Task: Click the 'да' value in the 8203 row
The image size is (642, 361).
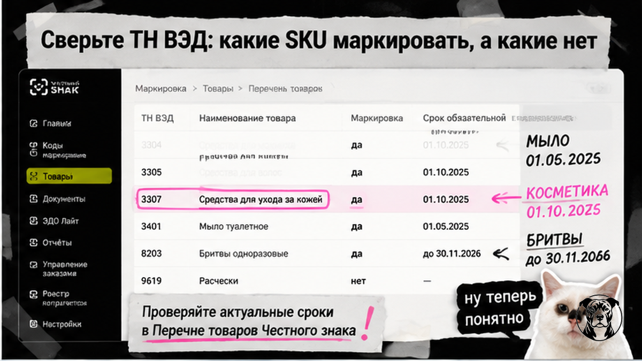Action: [x=357, y=254]
